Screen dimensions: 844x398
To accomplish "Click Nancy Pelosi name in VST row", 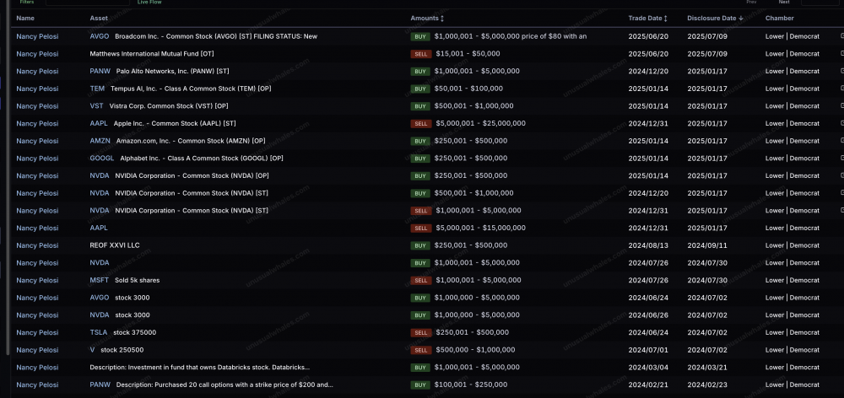I will pyautogui.click(x=37, y=106).
